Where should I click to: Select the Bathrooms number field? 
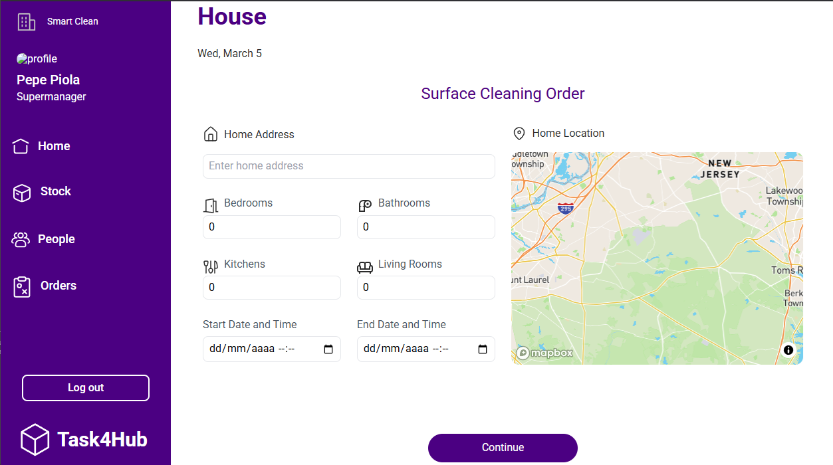(x=425, y=227)
